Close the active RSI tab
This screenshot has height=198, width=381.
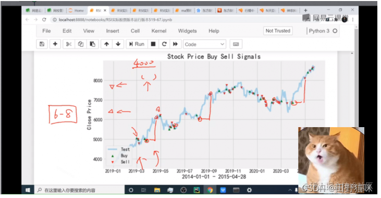105,10
